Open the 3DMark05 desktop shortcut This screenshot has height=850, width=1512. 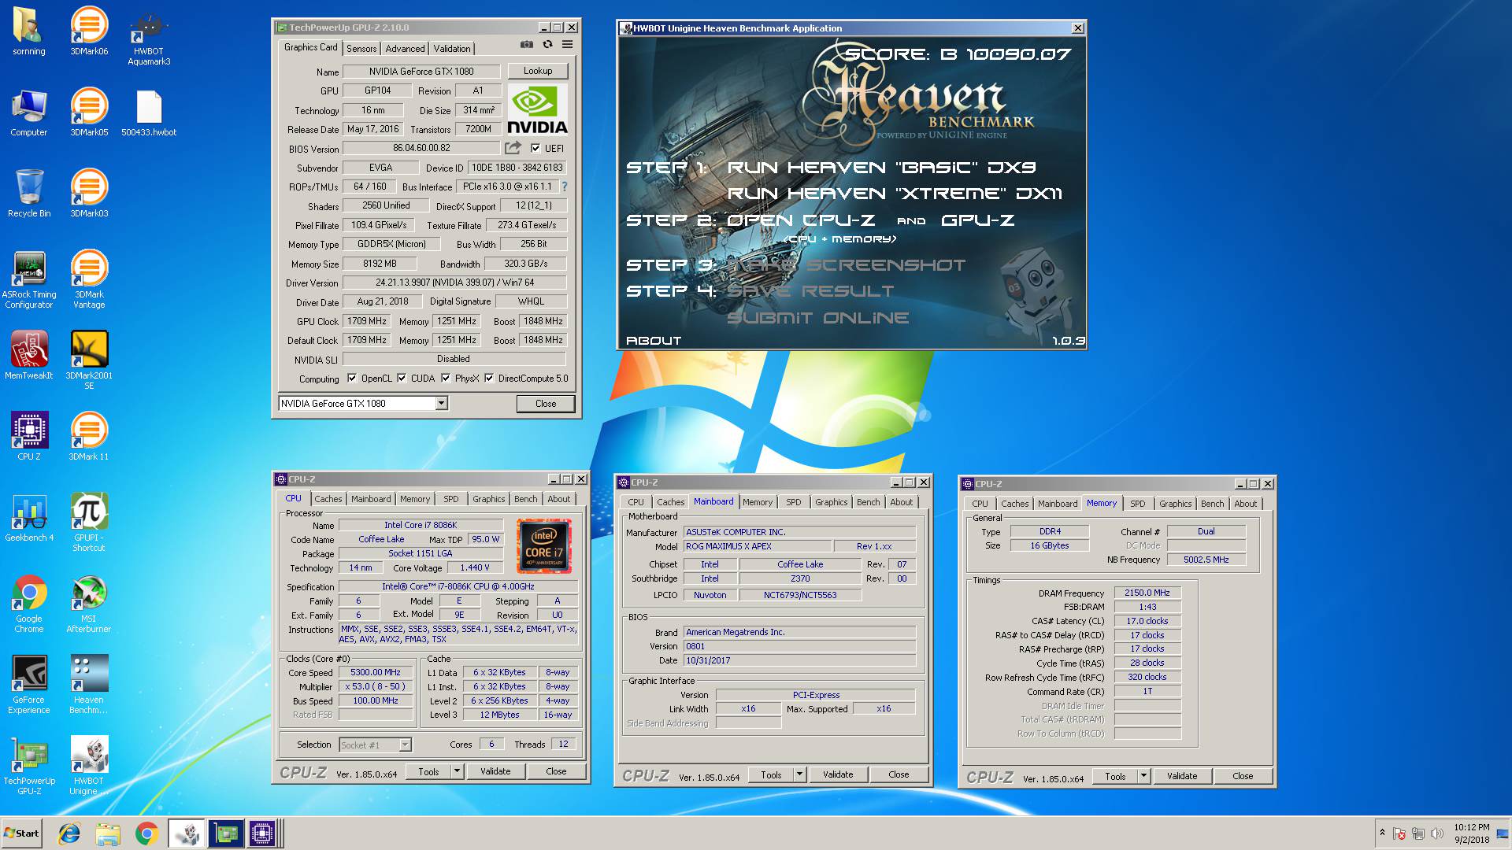tap(89, 113)
